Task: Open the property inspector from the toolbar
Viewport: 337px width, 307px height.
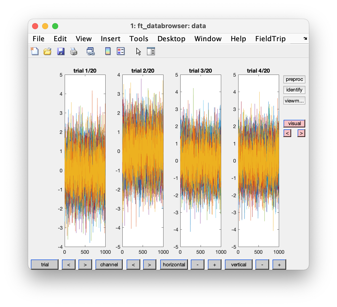Action: pyautogui.click(x=151, y=51)
